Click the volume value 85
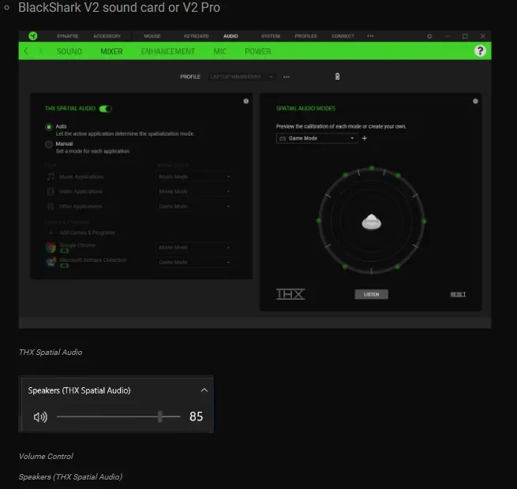The height and width of the screenshot is (489, 517). [x=197, y=416]
